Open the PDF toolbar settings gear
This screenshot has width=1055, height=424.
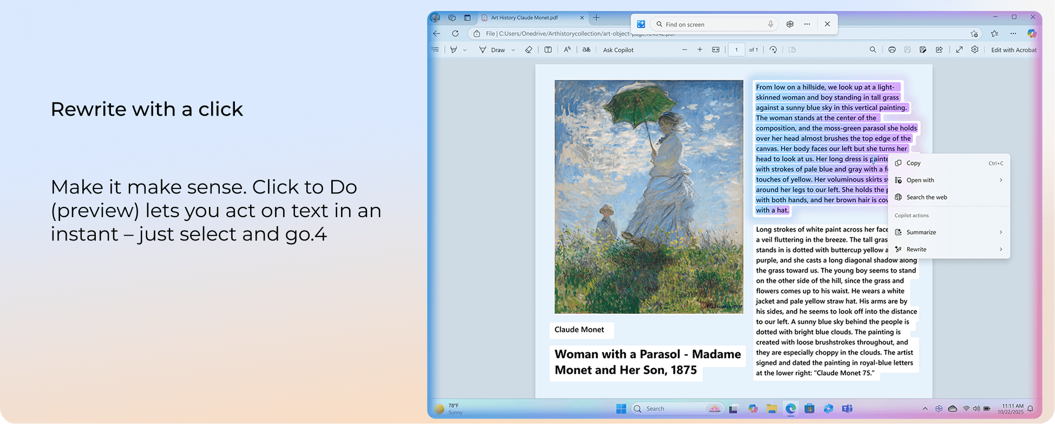tap(975, 50)
